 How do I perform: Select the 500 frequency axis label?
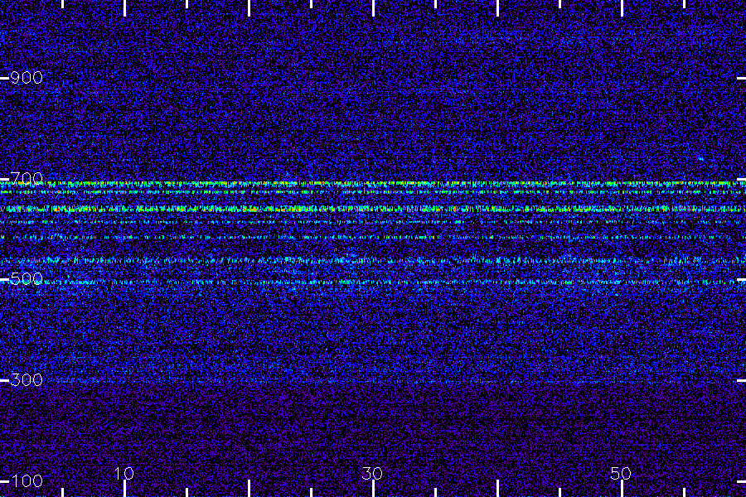27,278
